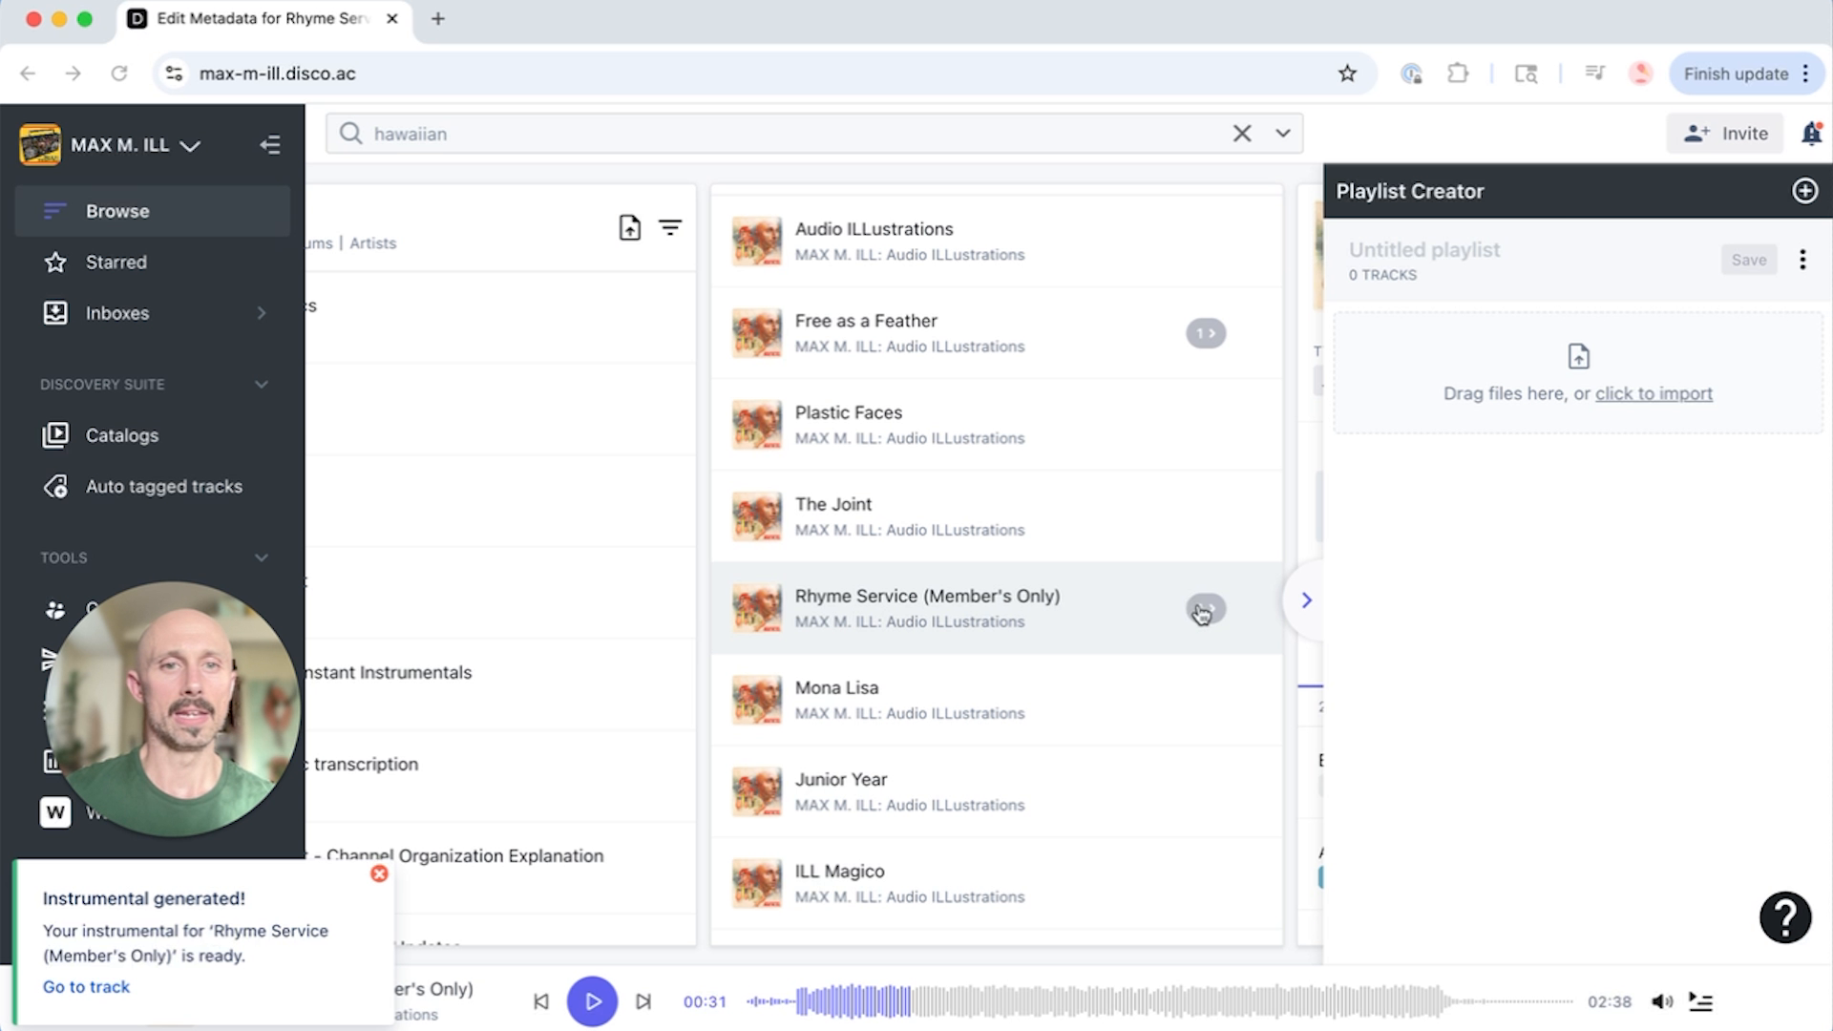Click the Go to track link
This screenshot has height=1031, width=1833.
coord(85,986)
